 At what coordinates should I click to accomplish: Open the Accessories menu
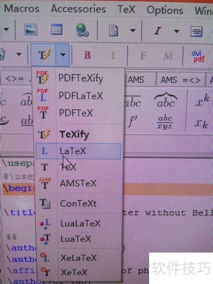[x=78, y=9]
